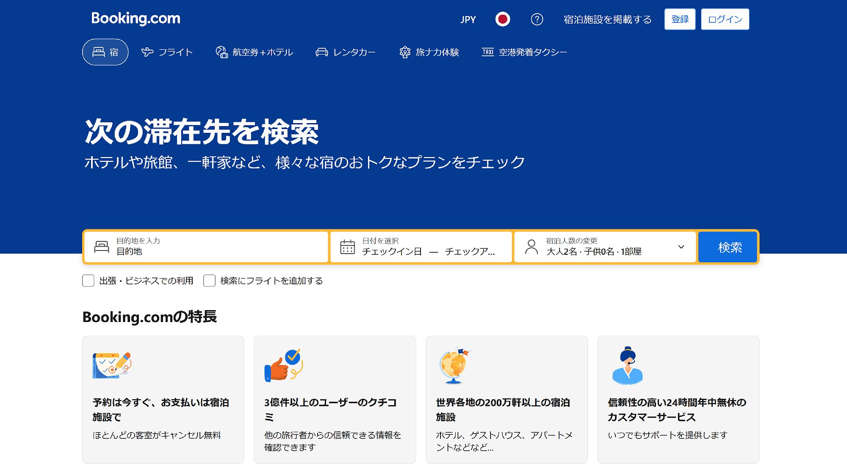Select the 宿 stays tab

click(105, 52)
